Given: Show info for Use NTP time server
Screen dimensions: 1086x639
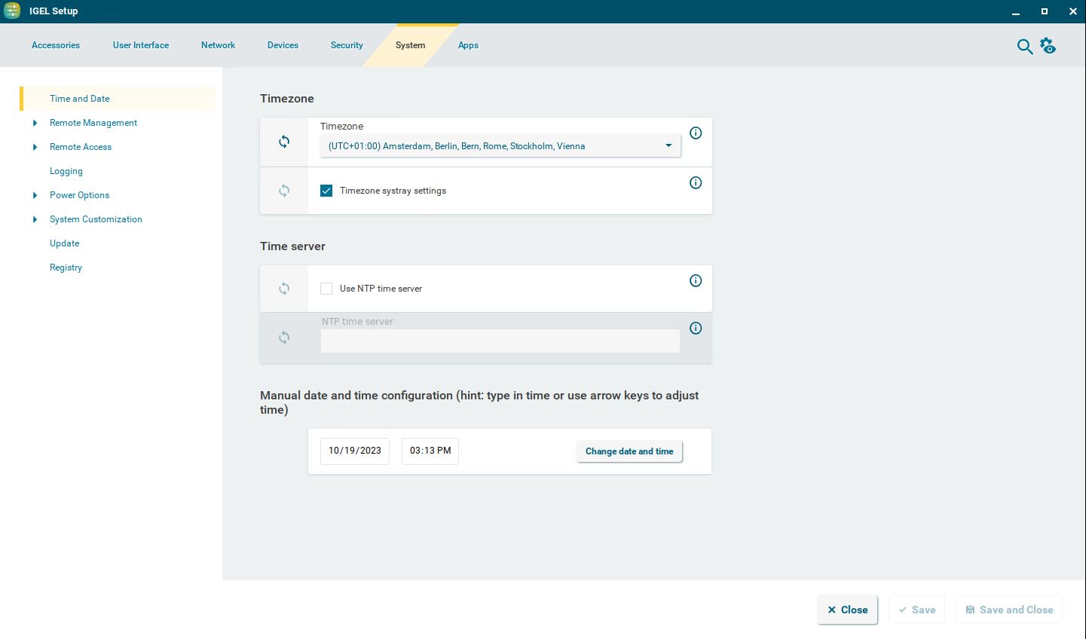Looking at the screenshot, I should tap(696, 281).
